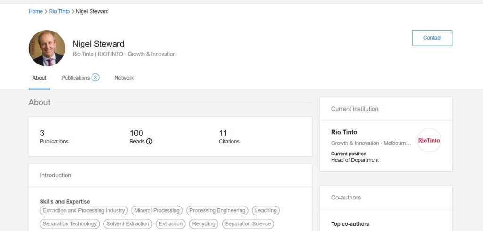
Task: Open Nigel Steward's profile photo
Action: 47,48
